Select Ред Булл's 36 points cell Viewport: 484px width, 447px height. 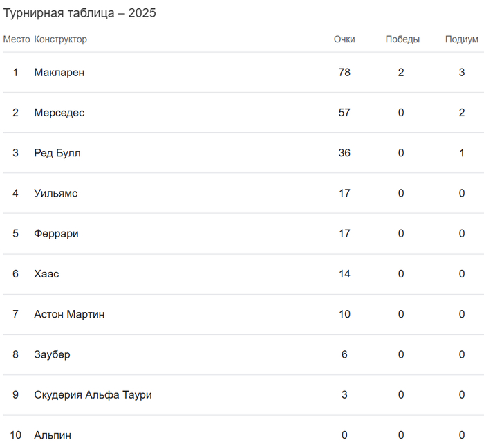344,153
